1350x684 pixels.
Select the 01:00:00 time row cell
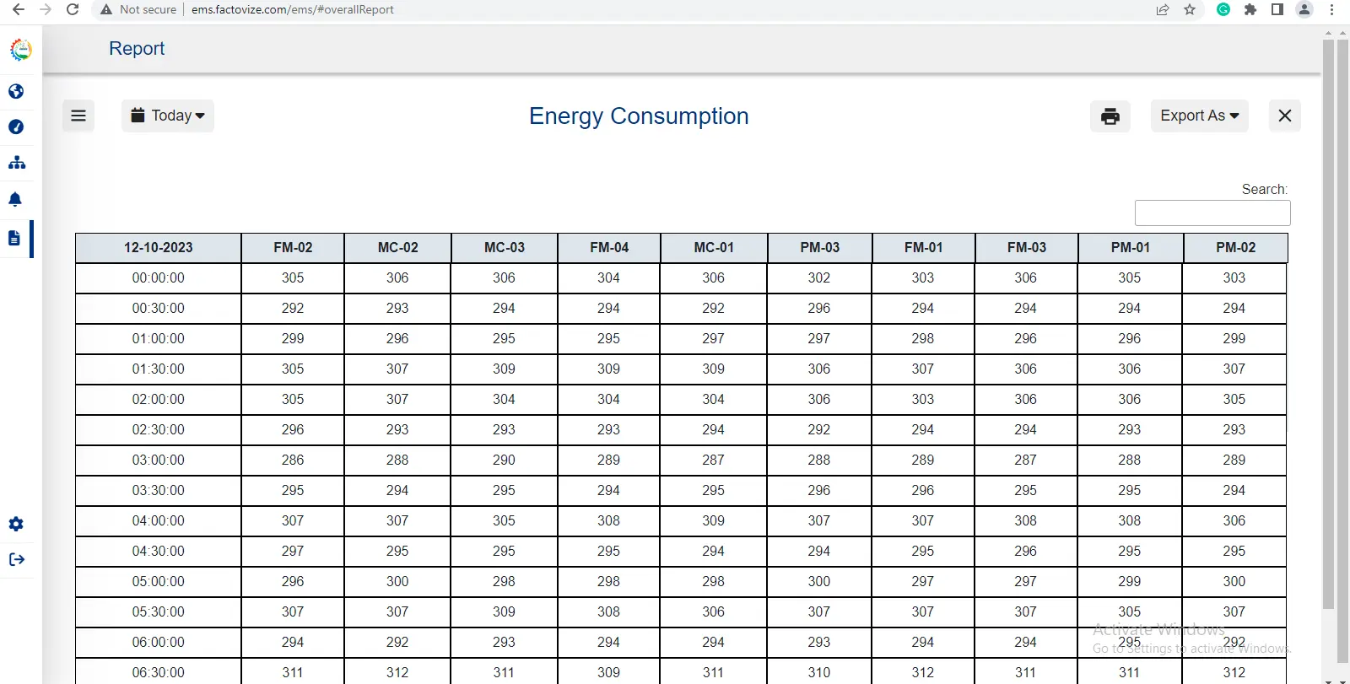click(159, 339)
